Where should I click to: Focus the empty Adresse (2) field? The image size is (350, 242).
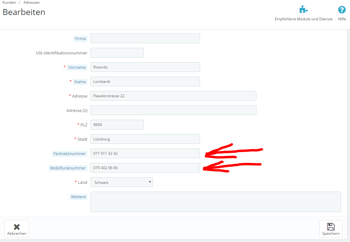(x=173, y=110)
